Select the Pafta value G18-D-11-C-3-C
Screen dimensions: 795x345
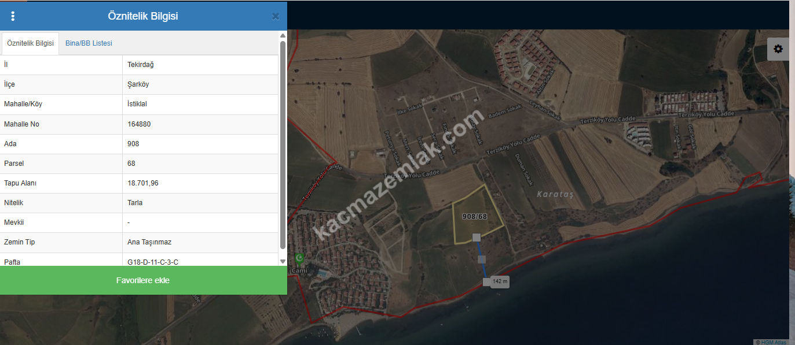click(153, 262)
